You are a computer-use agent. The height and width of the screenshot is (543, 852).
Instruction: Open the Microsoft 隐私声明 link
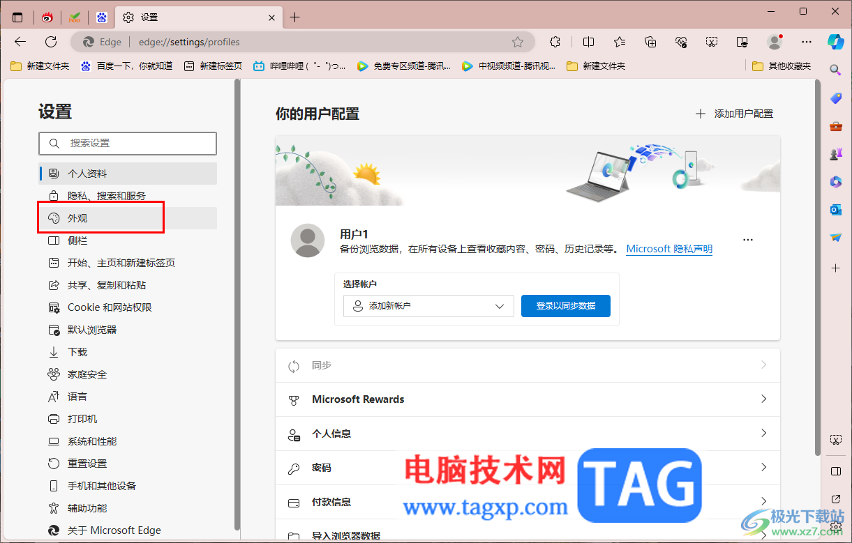[668, 248]
